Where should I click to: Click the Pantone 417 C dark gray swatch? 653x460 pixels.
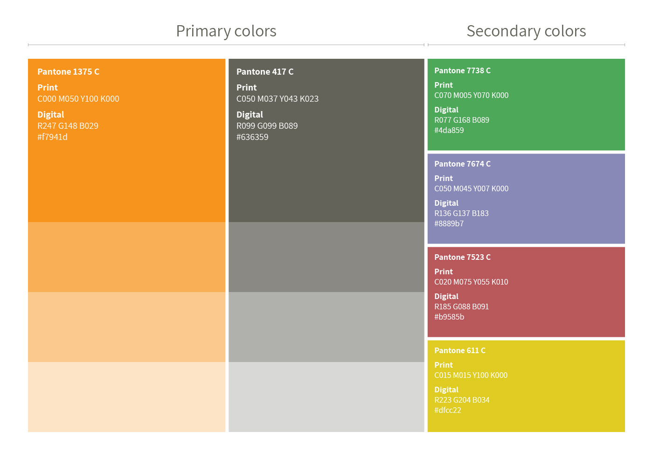(326, 140)
